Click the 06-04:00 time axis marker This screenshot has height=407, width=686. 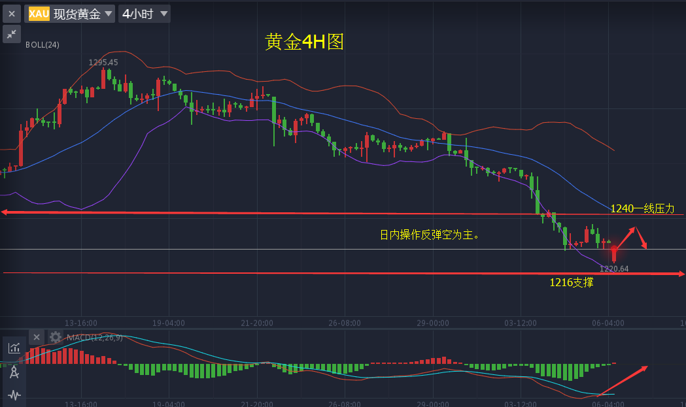coord(608,323)
